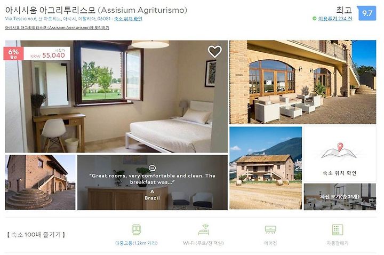
Task: Click the heart favorite icon on main photo
Action: [215, 52]
